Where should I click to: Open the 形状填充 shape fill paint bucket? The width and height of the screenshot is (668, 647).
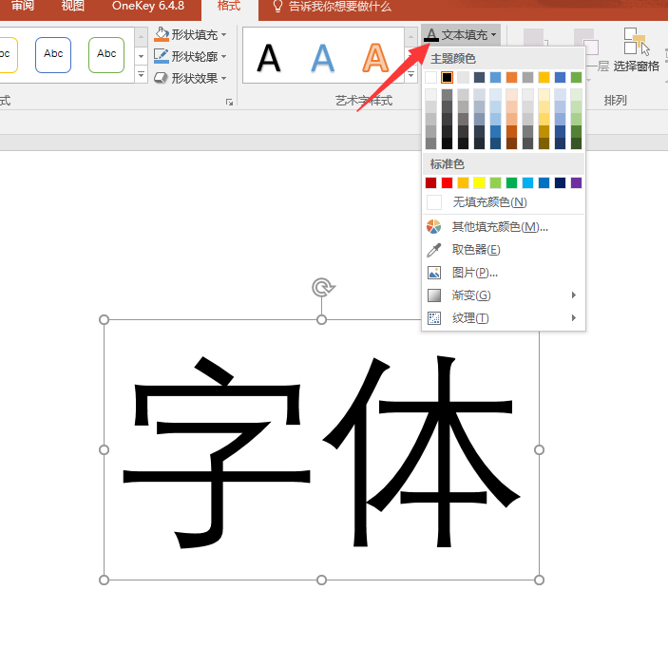coord(162,34)
